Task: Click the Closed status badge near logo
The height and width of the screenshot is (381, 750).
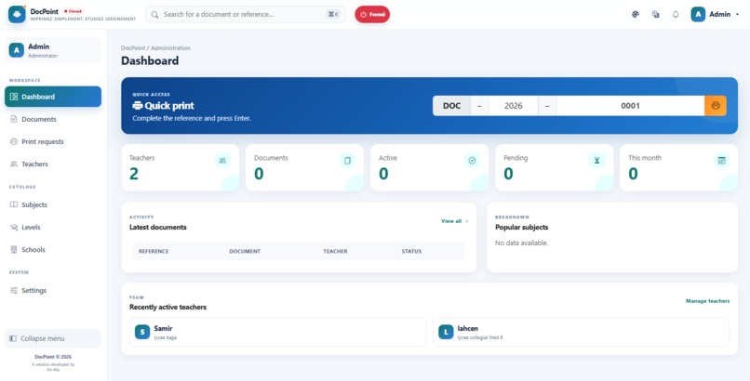Action: [74, 11]
